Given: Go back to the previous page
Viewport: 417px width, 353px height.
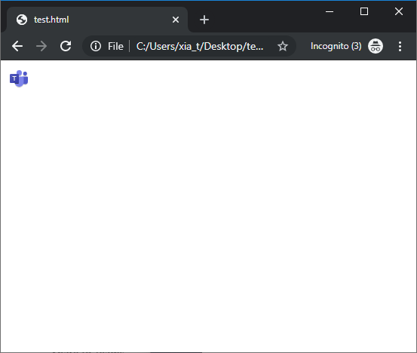Looking at the screenshot, I should coord(17,46).
